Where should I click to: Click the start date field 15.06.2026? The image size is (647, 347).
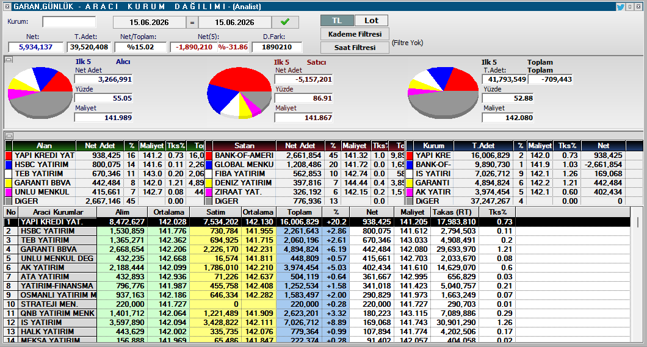149,22
